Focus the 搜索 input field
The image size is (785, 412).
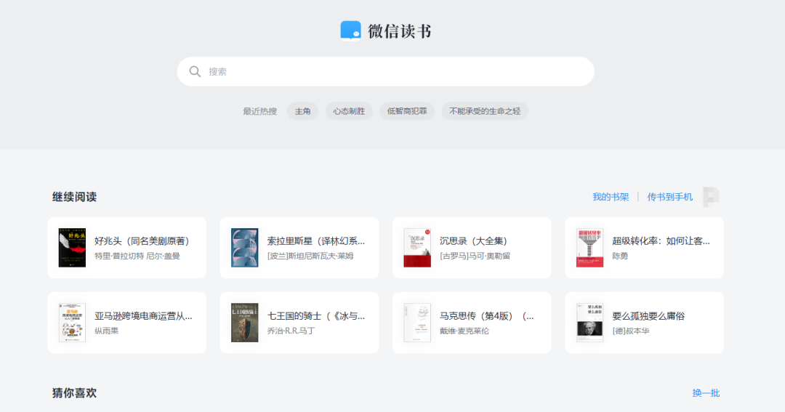(385, 72)
